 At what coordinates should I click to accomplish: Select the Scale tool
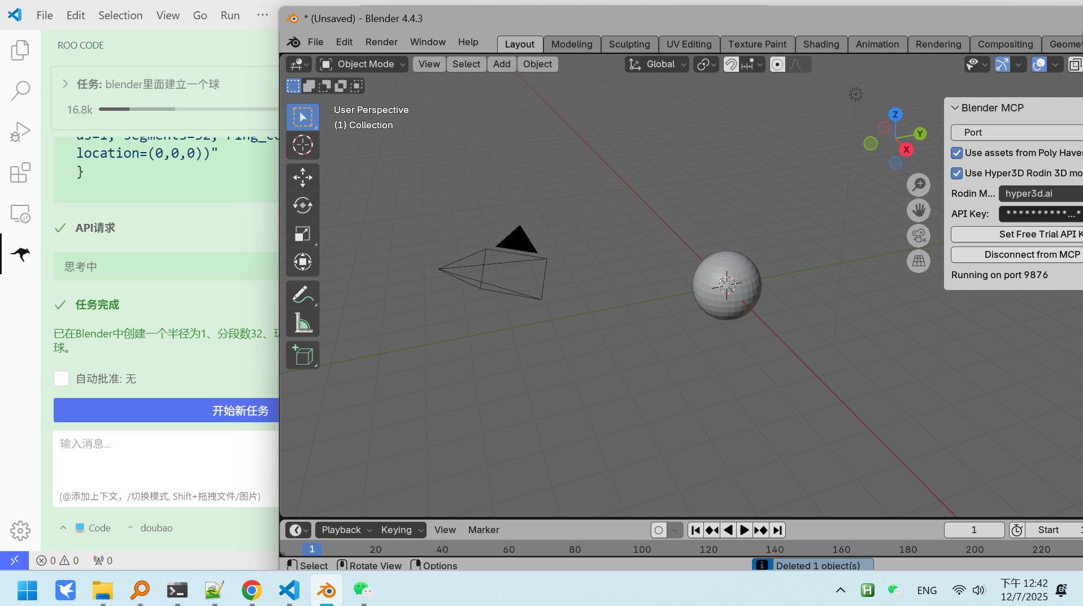point(303,233)
